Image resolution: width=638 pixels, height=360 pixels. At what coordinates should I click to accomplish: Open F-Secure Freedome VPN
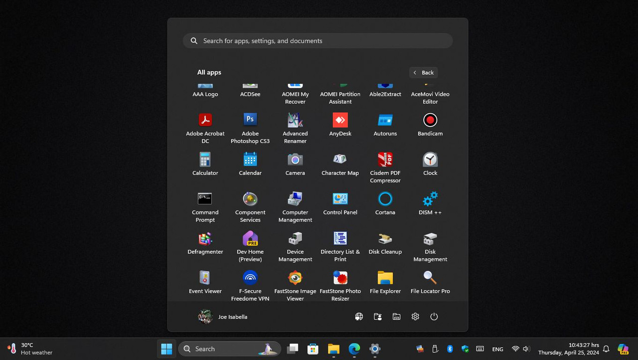click(250, 284)
